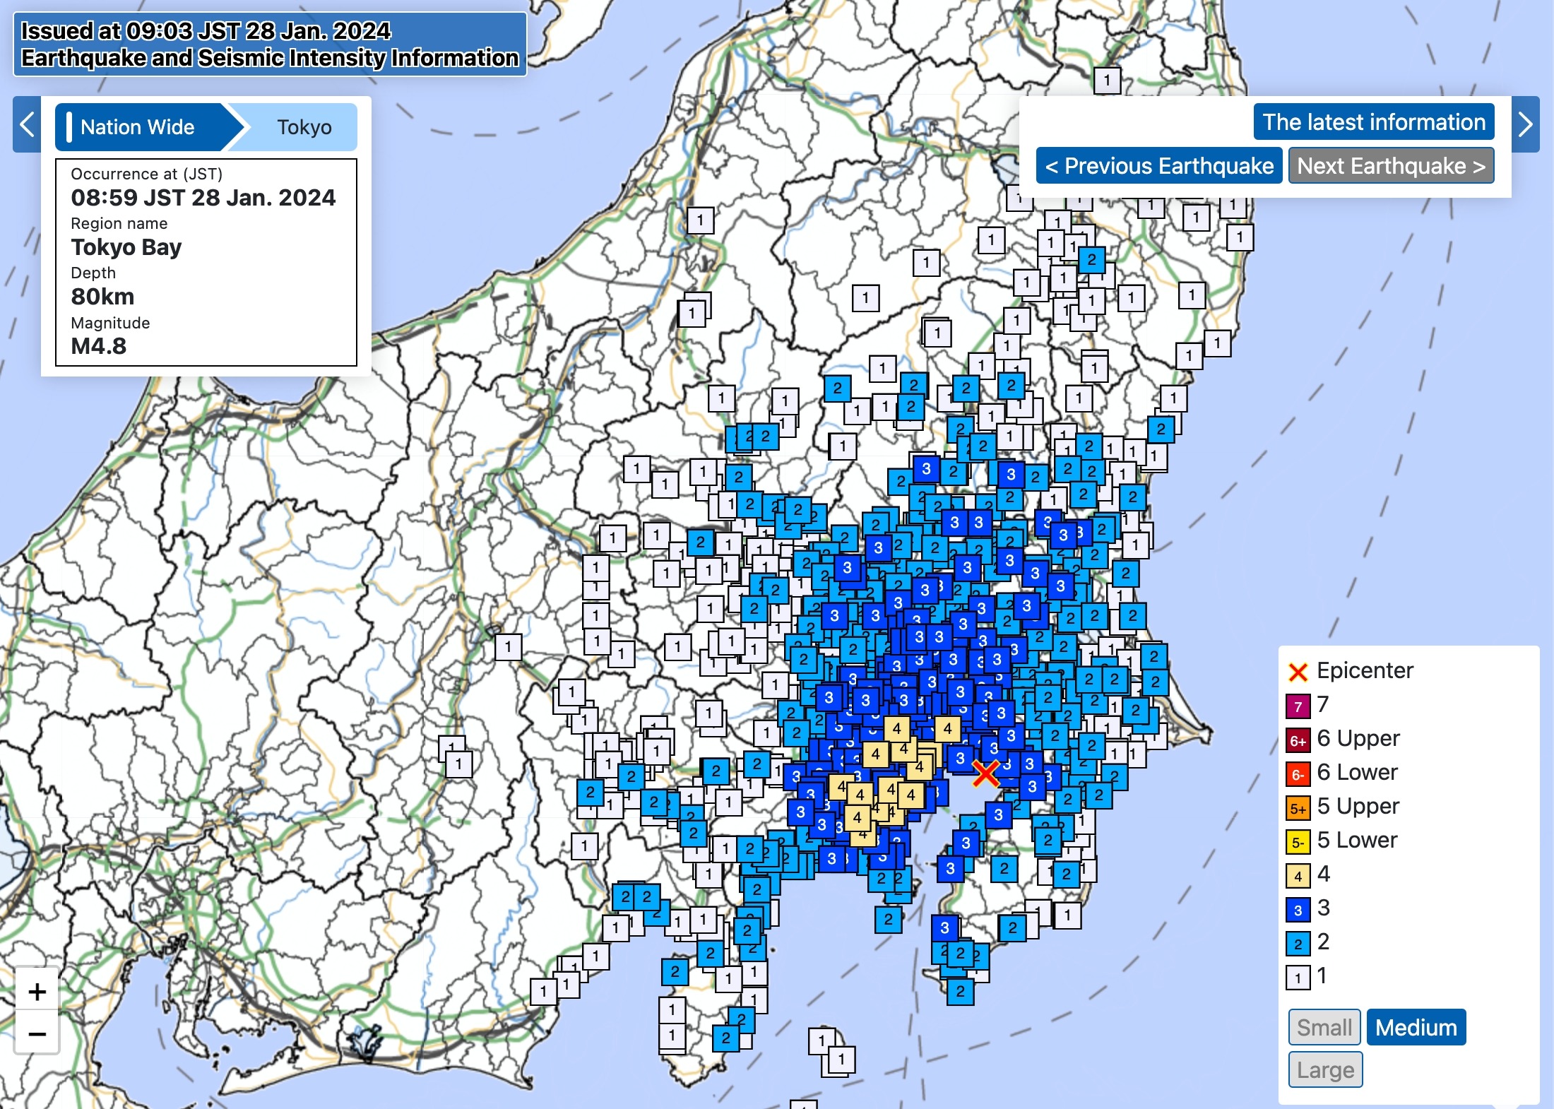Screen dimensions: 1554x1109
Task: Click the intensity 3 blue legend icon
Action: (1298, 909)
